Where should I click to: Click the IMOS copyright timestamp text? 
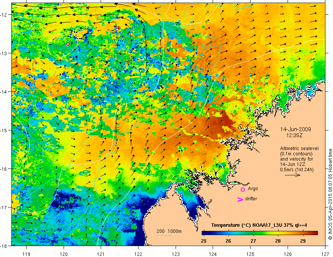(x=330, y=194)
